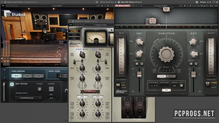The height and width of the screenshot is (123, 219).
Task: Select DUO mode in REDD plugin
Action: pos(74,35)
